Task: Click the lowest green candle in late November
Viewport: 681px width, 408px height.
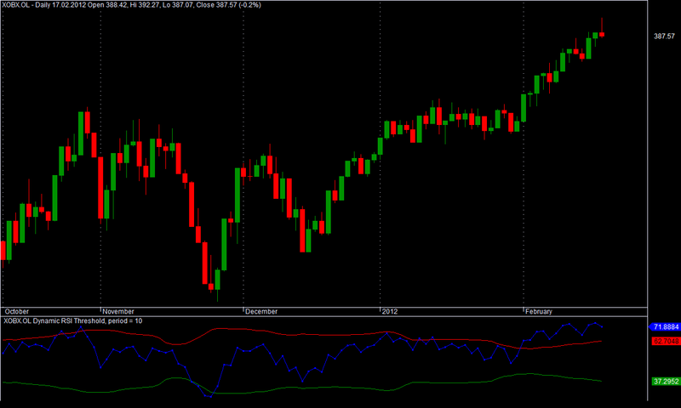Action: pyautogui.click(x=217, y=280)
